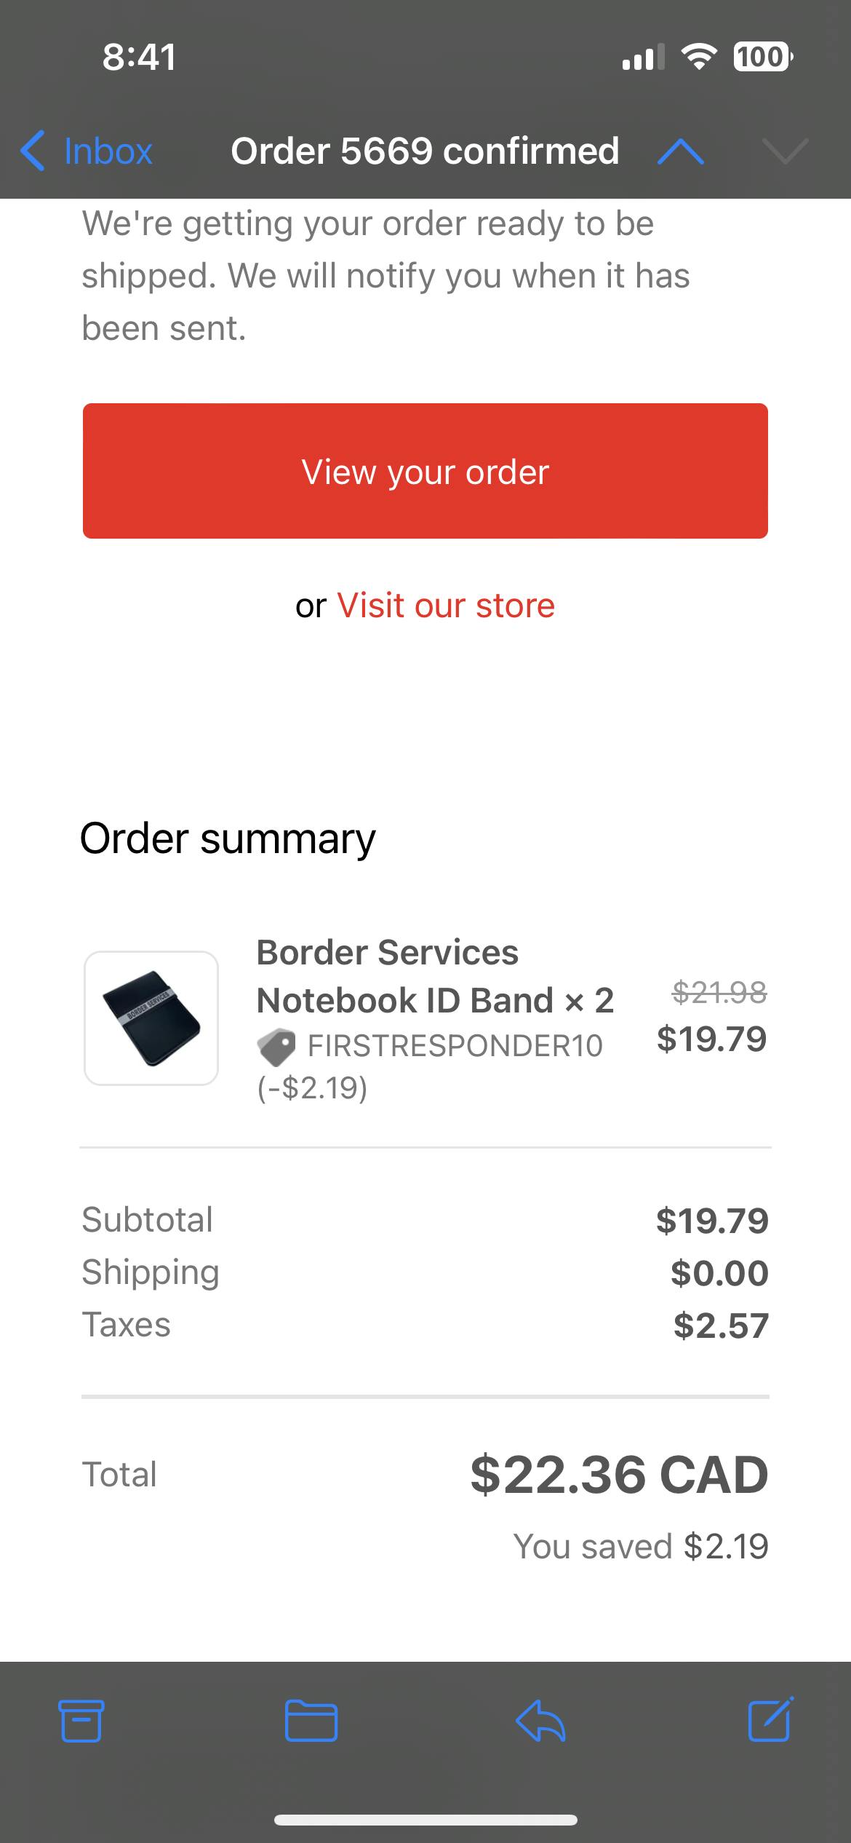This screenshot has width=851, height=1843.
Task: Tap the home indicator bar
Action: [425, 1820]
